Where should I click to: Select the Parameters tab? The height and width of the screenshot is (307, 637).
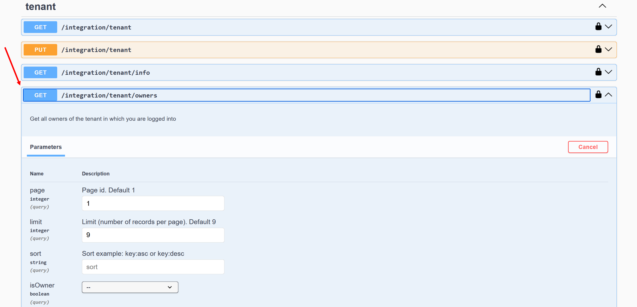(x=46, y=147)
